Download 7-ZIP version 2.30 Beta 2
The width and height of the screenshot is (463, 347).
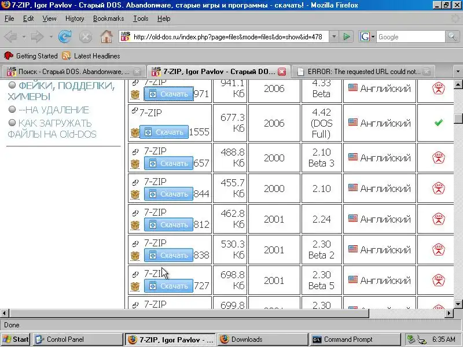pos(168,255)
